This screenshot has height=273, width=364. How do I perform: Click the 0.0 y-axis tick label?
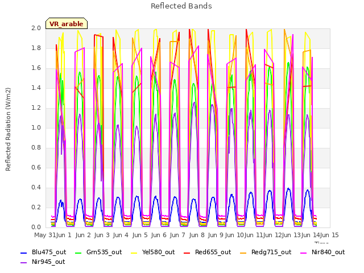[x=36, y=227]
